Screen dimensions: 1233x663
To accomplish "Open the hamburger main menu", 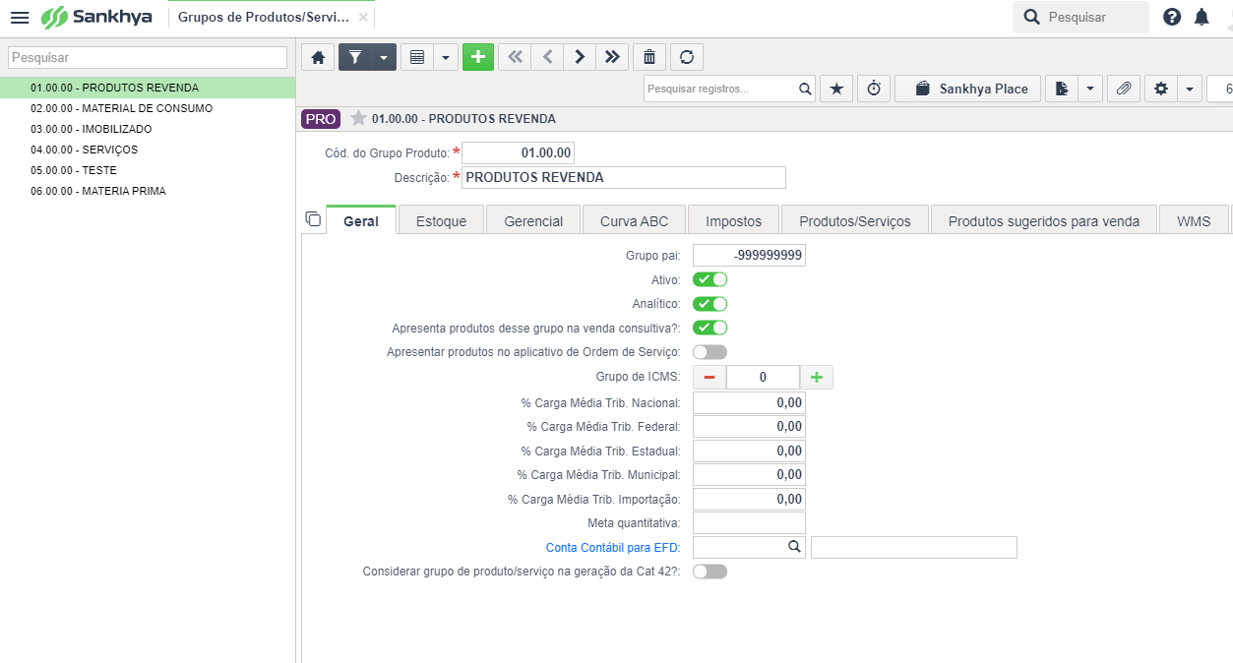I will 20,18.
